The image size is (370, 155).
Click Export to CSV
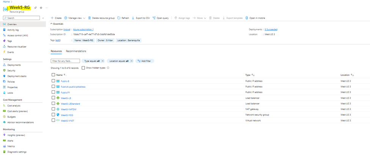coord(141,18)
